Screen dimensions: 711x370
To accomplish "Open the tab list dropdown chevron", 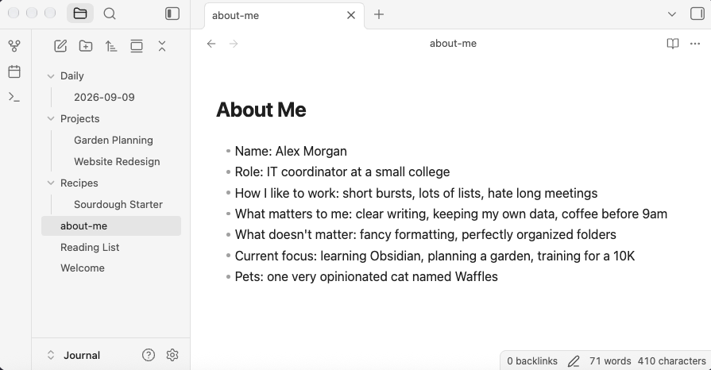I will (x=672, y=14).
